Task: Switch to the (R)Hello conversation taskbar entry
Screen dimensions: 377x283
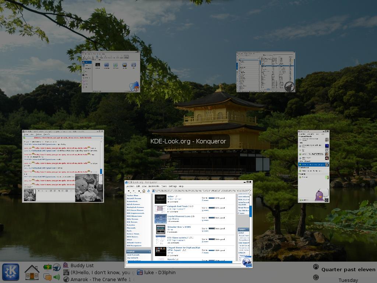Action: [x=102, y=272]
